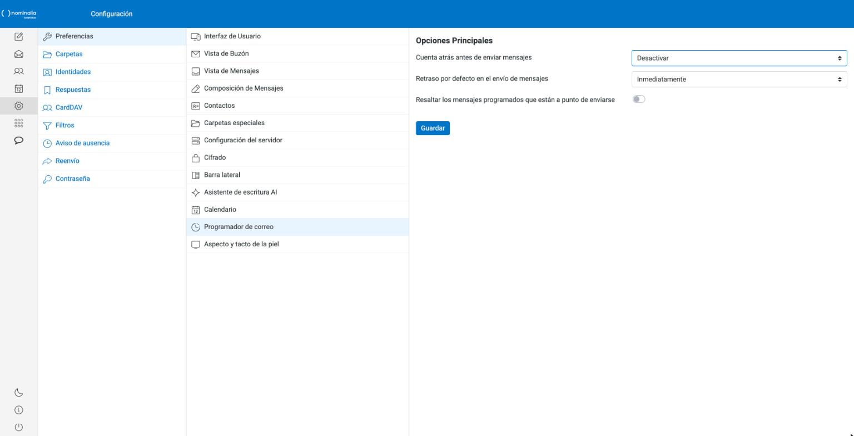Open the calendar icon in left sidebar
Image resolution: width=854 pixels, height=436 pixels.
(x=18, y=88)
